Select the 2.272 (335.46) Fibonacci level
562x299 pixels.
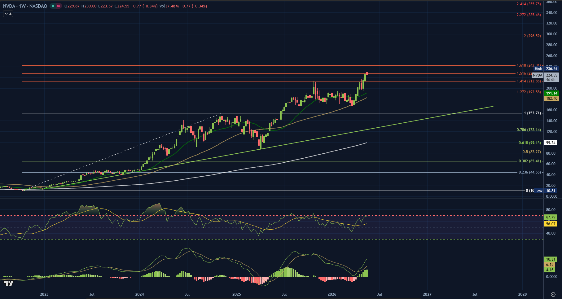pos(529,15)
